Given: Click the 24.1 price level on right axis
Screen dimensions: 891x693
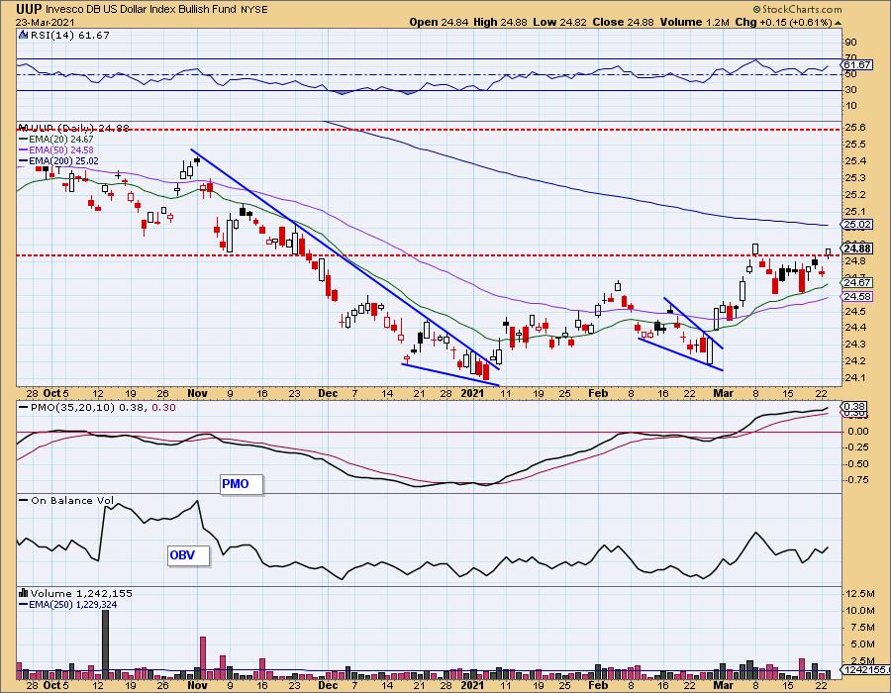Looking at the screenshot, I should pyautogui.click(x=855, y=378).
